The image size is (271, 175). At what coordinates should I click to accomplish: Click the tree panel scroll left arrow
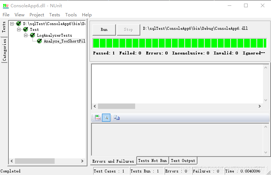[12, 161]
